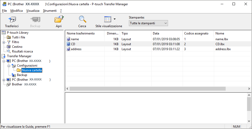Open the Stampante combo box
252x129 pixels.
tap(148, 23)
